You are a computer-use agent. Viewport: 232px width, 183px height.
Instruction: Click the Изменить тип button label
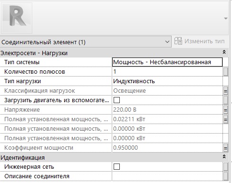coord(204,41)
